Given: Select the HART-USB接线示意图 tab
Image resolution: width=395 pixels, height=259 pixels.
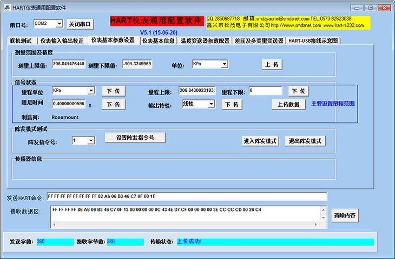Looking at the screenshot, I should pyautogui.click(x=313, y=40).
